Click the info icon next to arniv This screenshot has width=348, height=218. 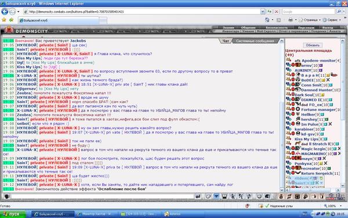pyautogui.click(x=321, y=65)
